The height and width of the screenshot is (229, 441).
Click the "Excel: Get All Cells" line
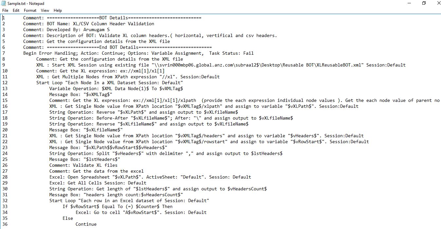[x=98, y=183]
